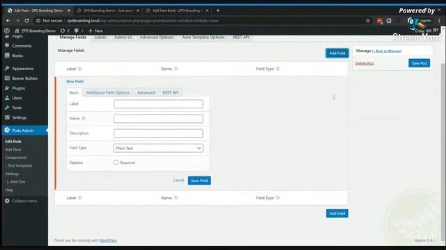Open Pods Admin in the sidebar
The height and width of the screenshot is (250, 446).
click(x=23, y=131)
